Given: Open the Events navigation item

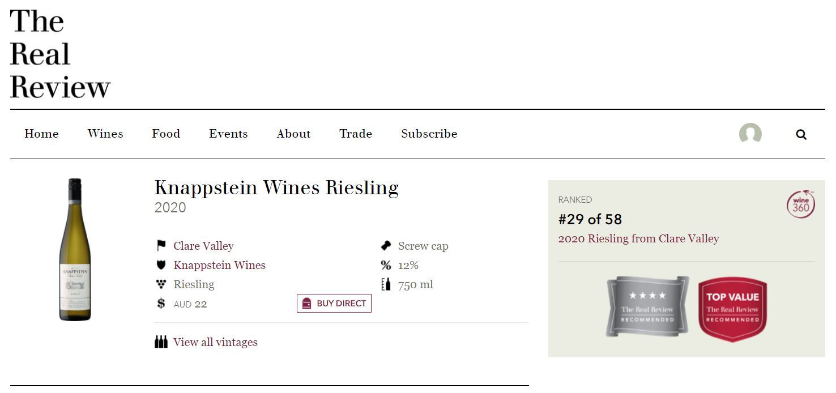Looking at the screenshot, I should pos(228,134).
